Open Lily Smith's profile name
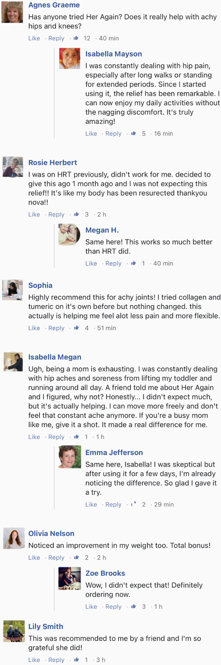Viewport: 221px width, 665px height. [46, 627]
